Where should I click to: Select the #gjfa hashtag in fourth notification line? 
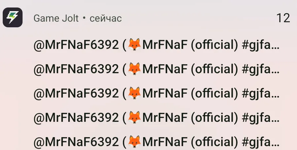click(260, 118)
